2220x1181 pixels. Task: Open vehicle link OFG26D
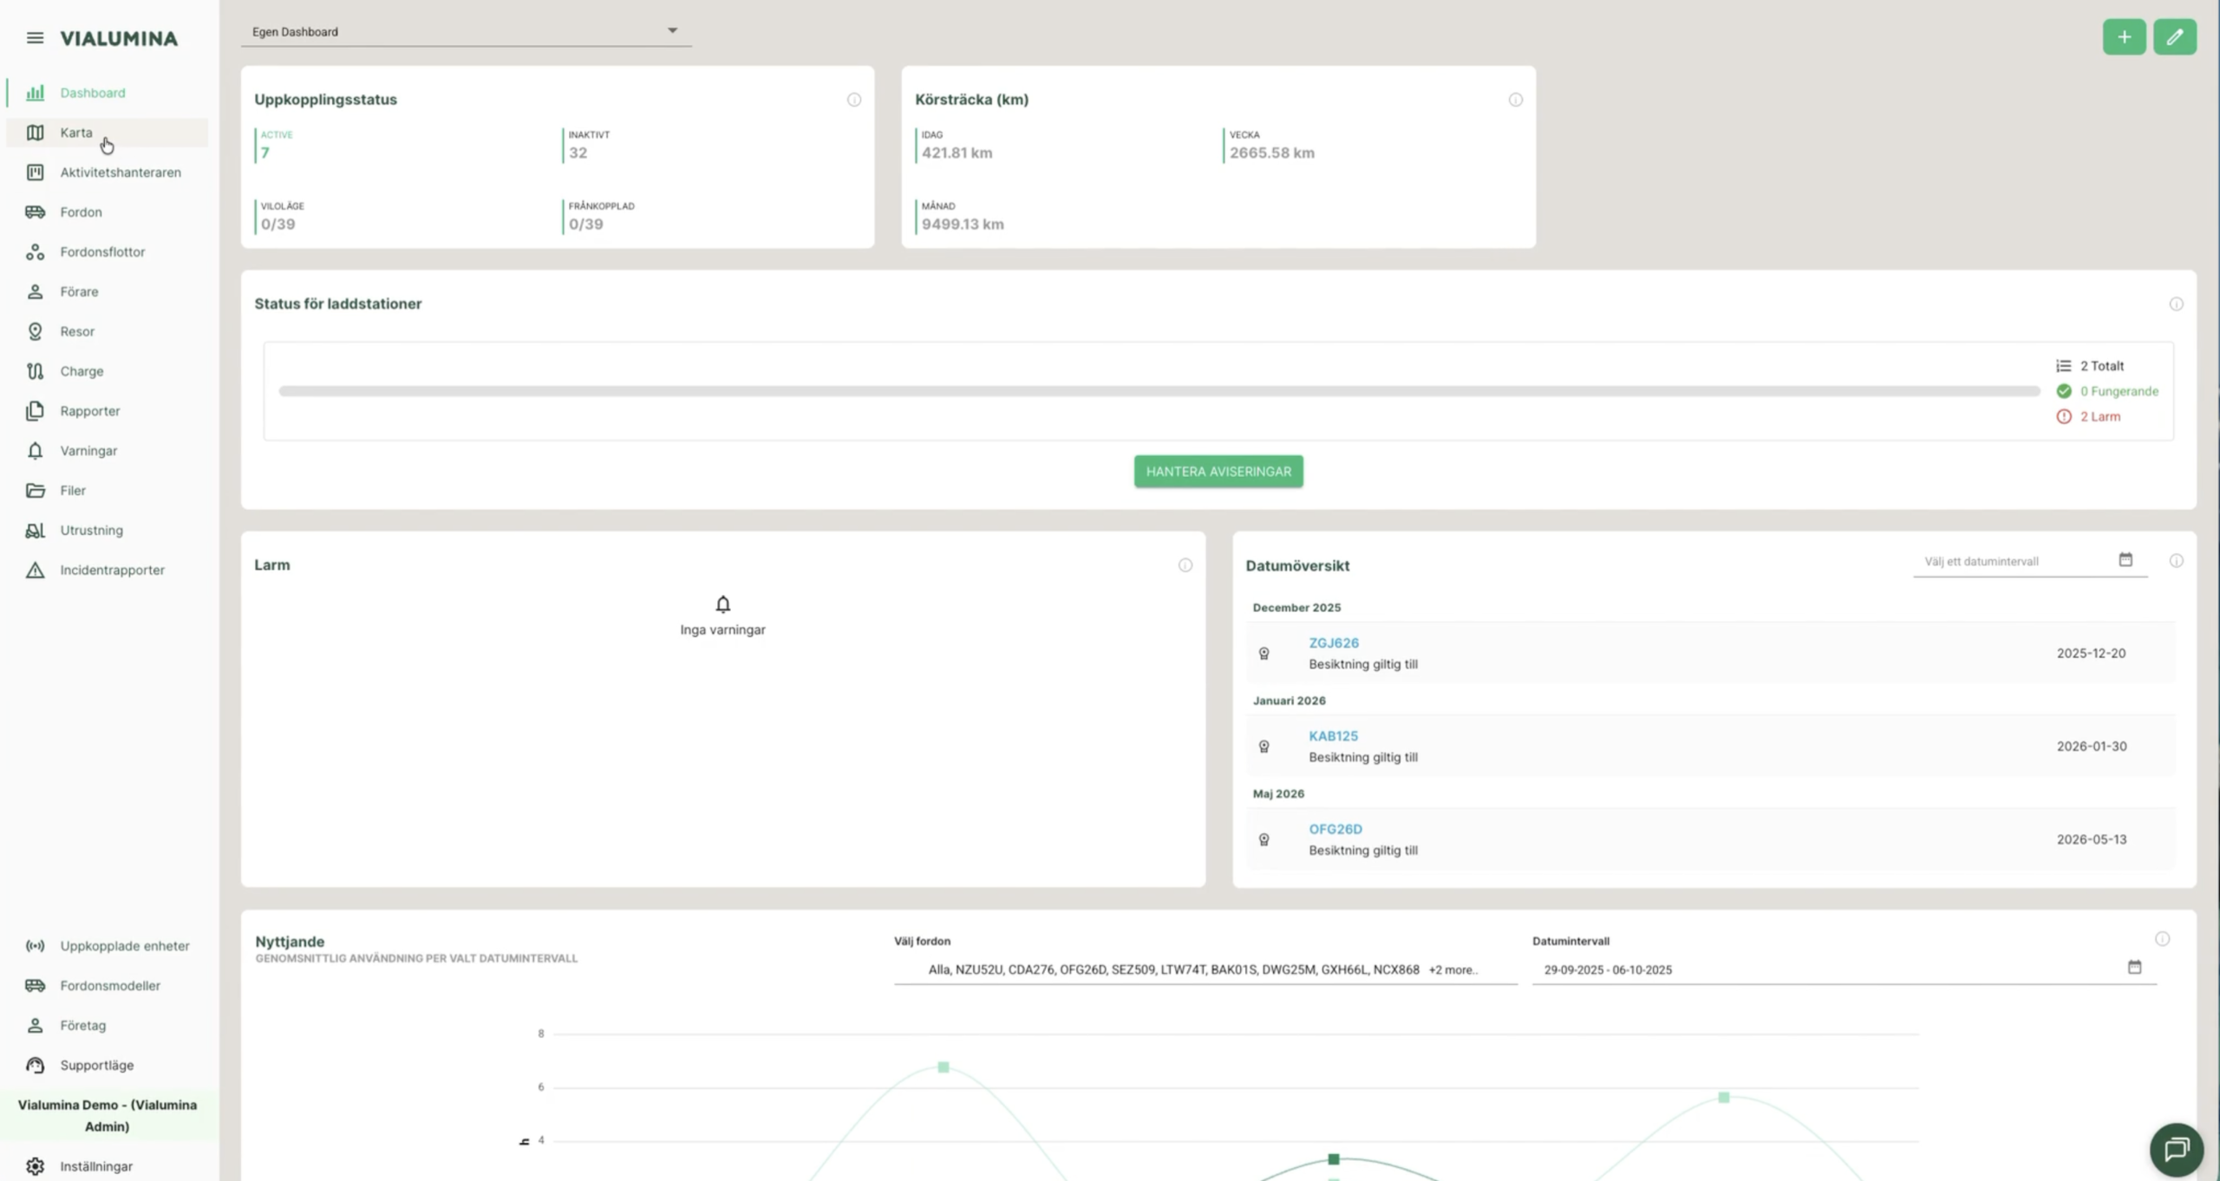(x=1335, y=829)
